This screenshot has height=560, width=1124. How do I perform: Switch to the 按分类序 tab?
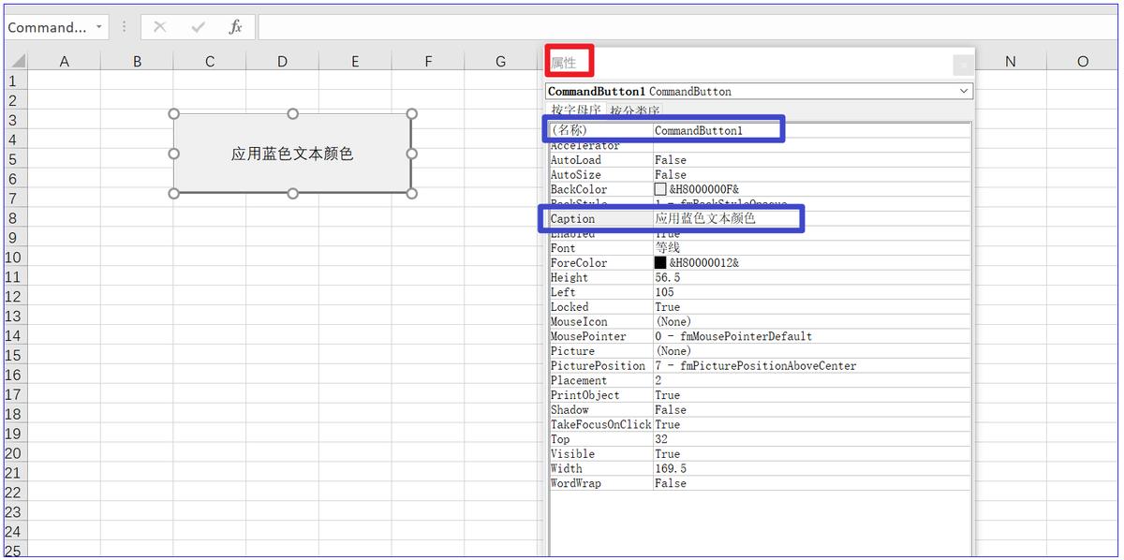pos(635,111)
